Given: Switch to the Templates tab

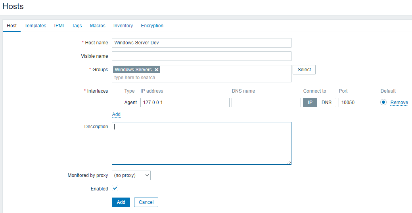Looking at the screenshot, I should (35, 26).
